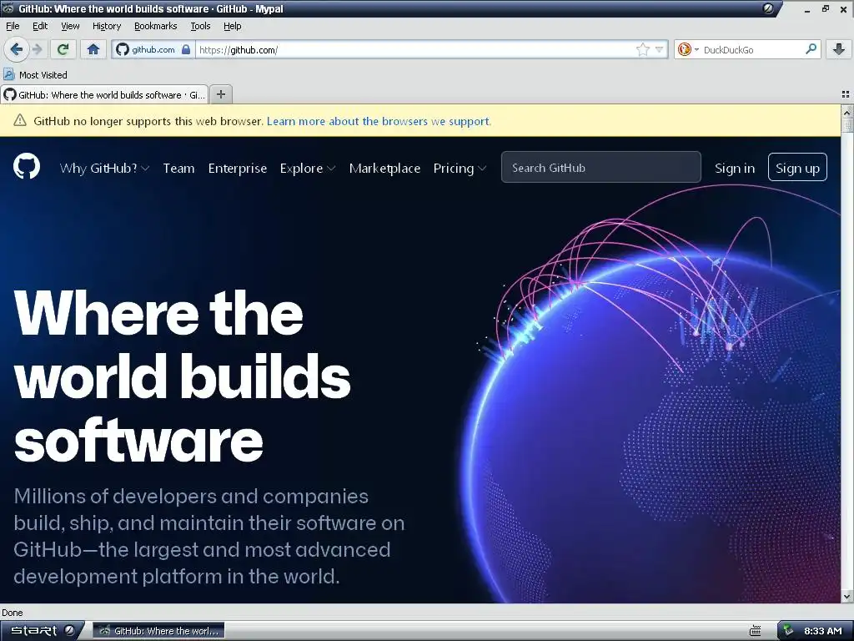This screenshot has height=641, width=854.
Task: Go to the Team page link
Action: point(178,168)
